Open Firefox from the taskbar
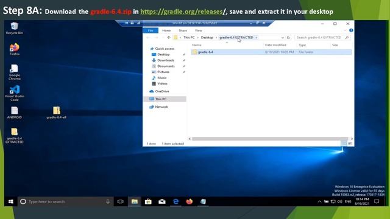Viewport: 390px width, 219px height. [x=190, y=201]
